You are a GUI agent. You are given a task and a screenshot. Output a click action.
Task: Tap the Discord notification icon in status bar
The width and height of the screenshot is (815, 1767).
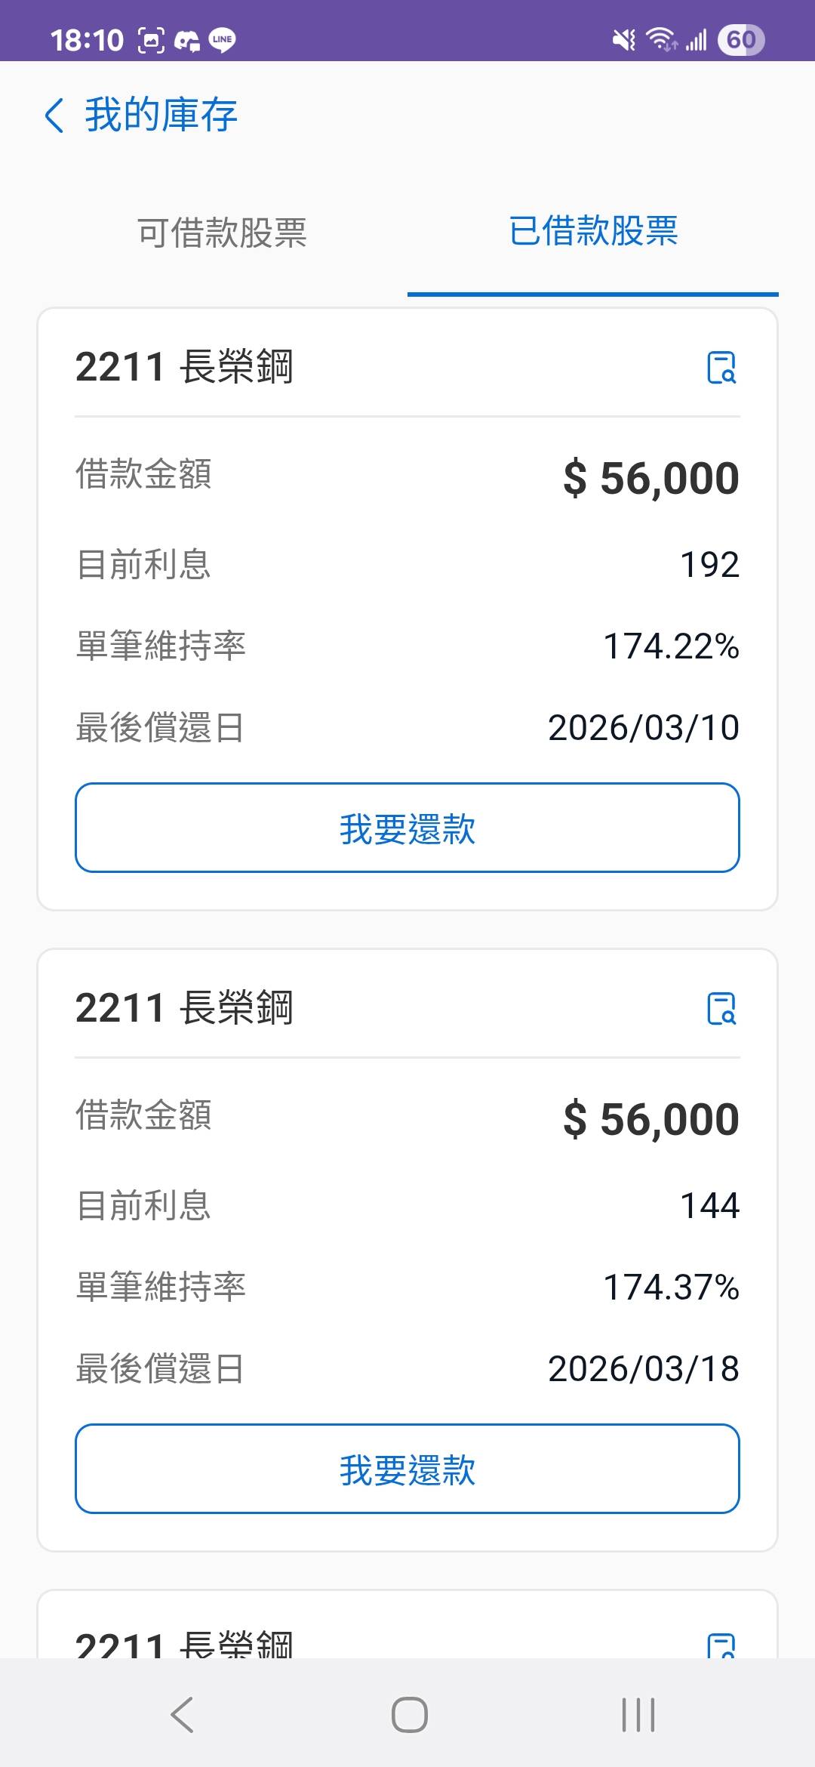tap(186, 40)
